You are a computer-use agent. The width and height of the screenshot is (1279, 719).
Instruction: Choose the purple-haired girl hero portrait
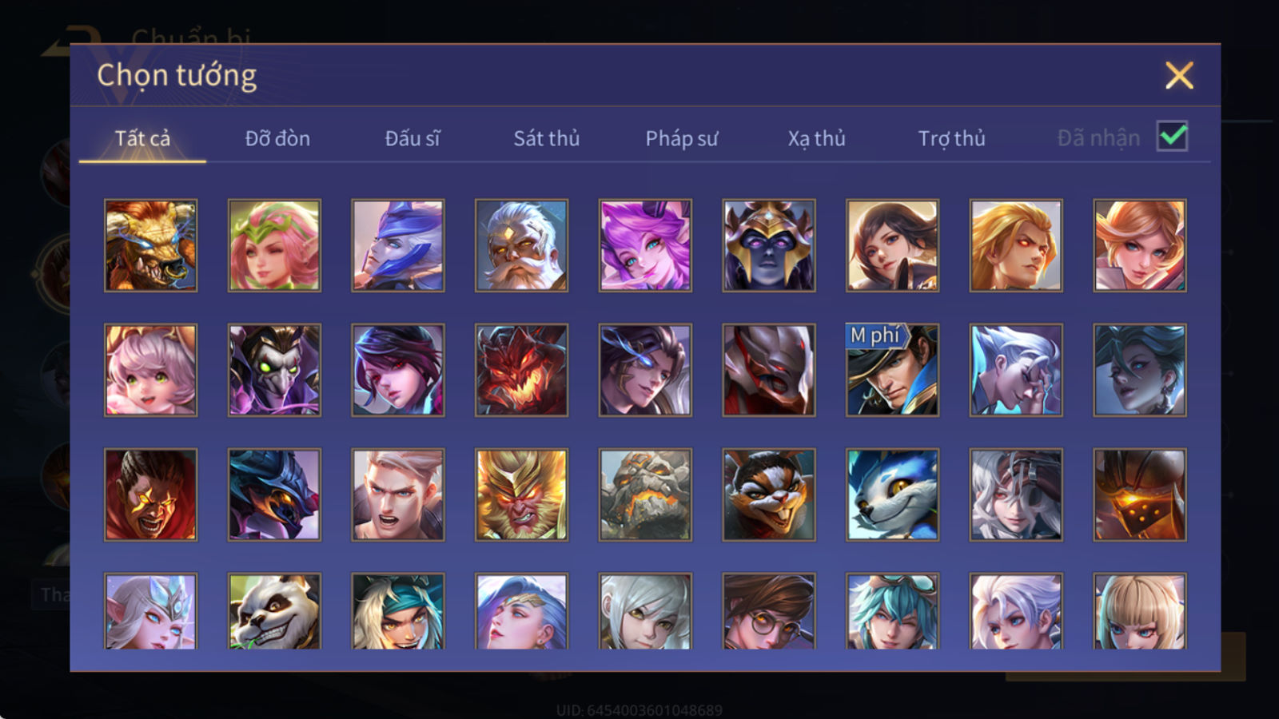[645, 245]
